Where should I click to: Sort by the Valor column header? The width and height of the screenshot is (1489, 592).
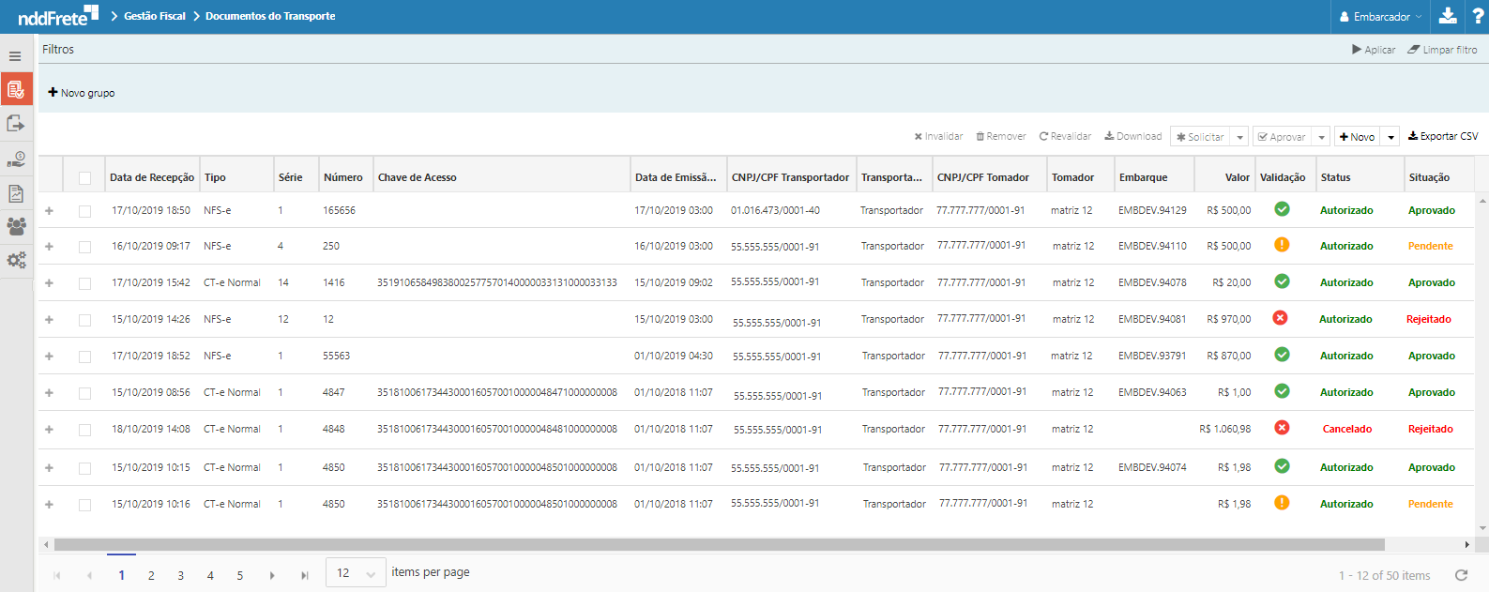tap(1237, 177)
